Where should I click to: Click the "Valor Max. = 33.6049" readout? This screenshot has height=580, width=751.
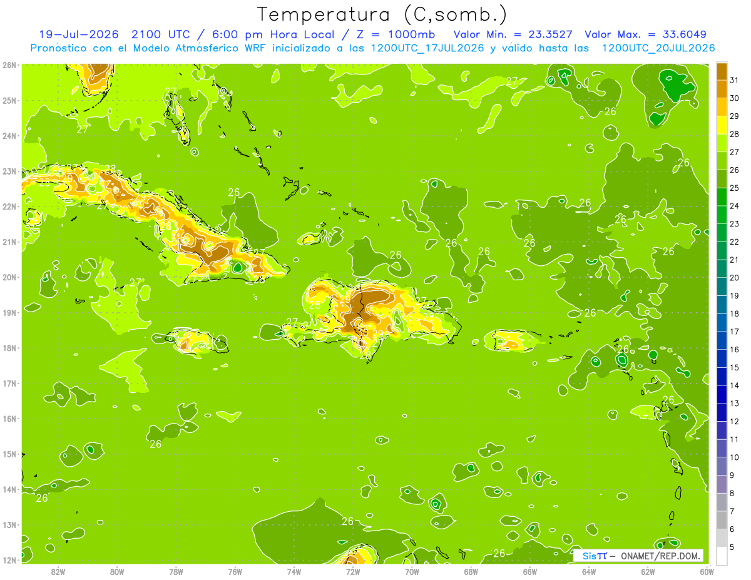click(645, 34)
